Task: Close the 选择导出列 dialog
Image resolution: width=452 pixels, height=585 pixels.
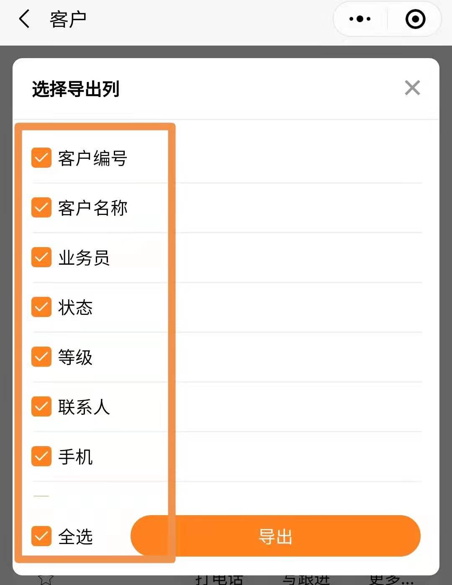Action: pos(412,88)
